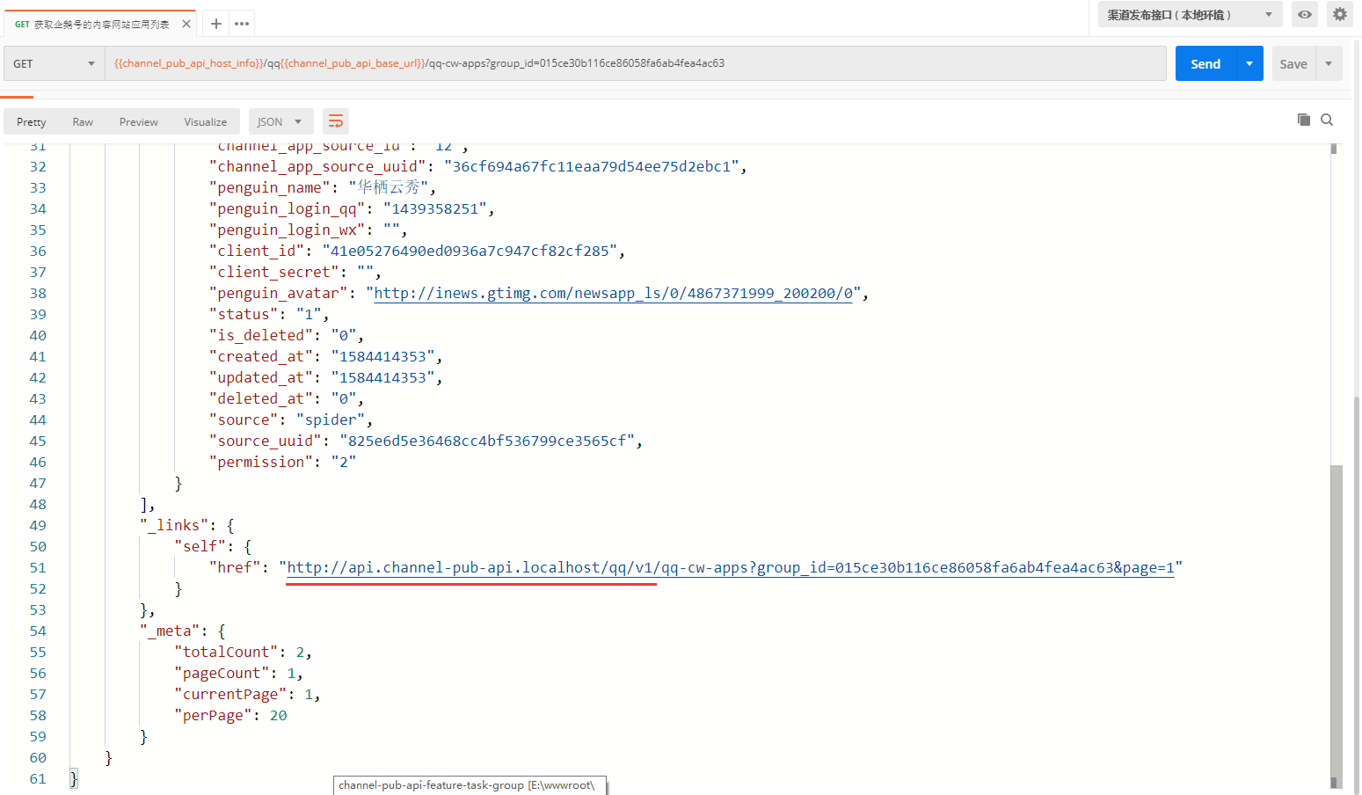Open the GET method dropdown
1362x795 pixels.
point(55,63)
